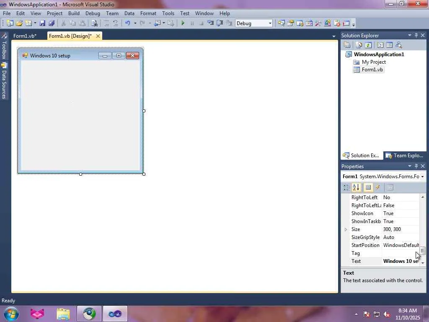Open the Undo history dropdown arrow
429x322 pixels.
[135, 23]
